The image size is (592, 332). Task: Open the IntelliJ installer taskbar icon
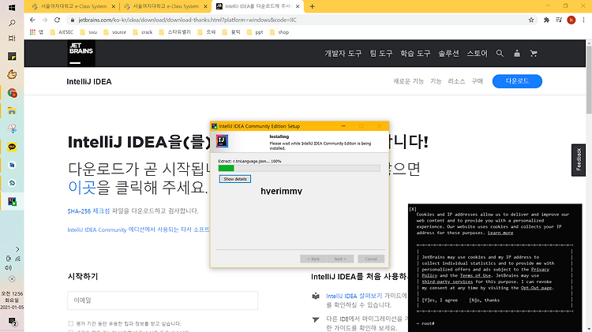pyautogui.click(x=12, y=201)
